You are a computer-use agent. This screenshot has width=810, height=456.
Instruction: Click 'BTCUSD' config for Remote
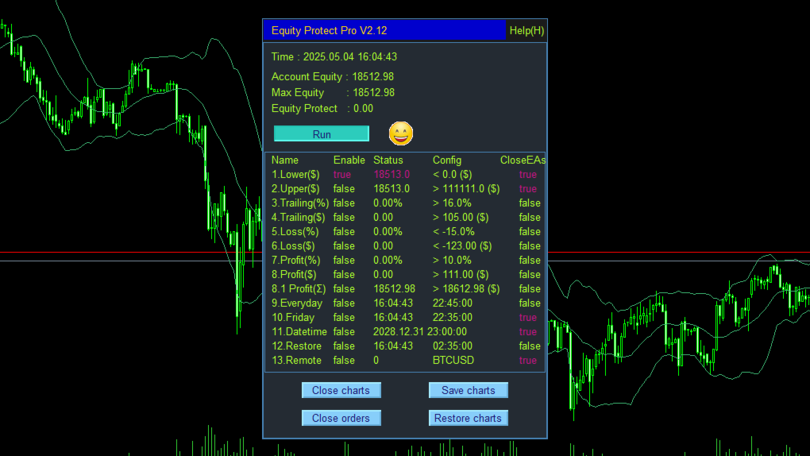click(453, 361)
